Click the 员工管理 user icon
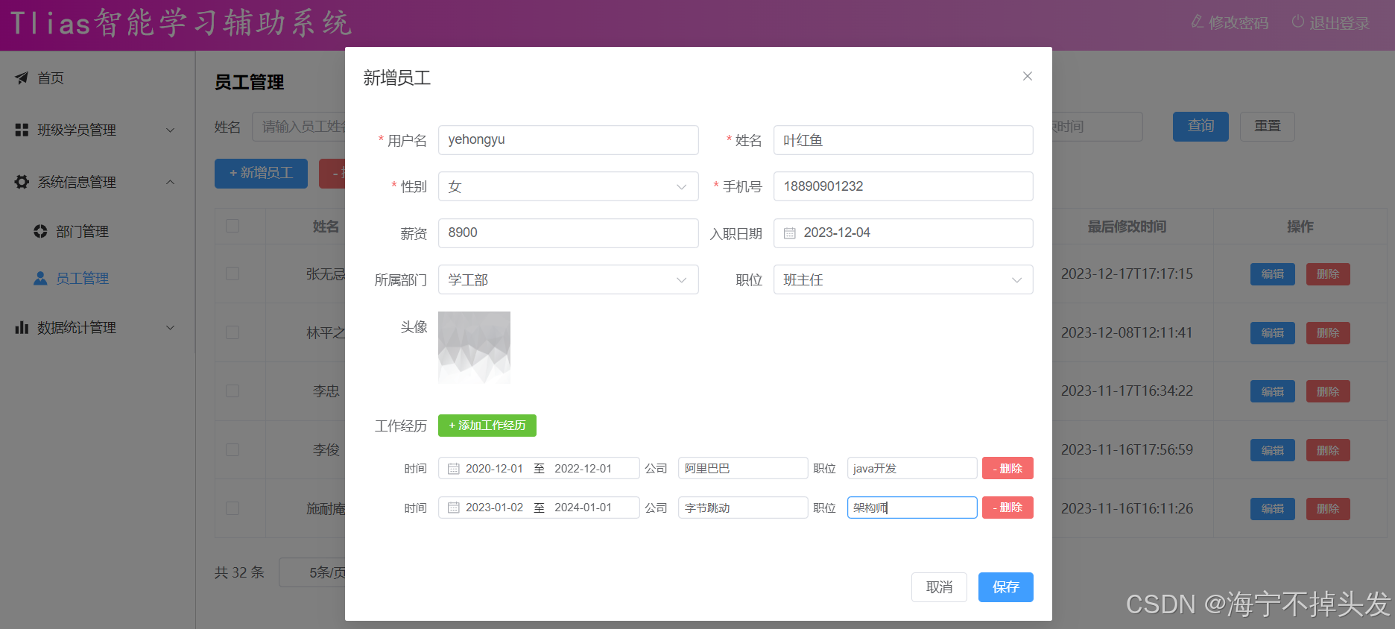1395x629 pixels. [x=40, y=278]
